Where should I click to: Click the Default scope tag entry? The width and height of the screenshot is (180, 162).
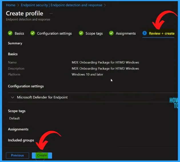tap(14, 118)
